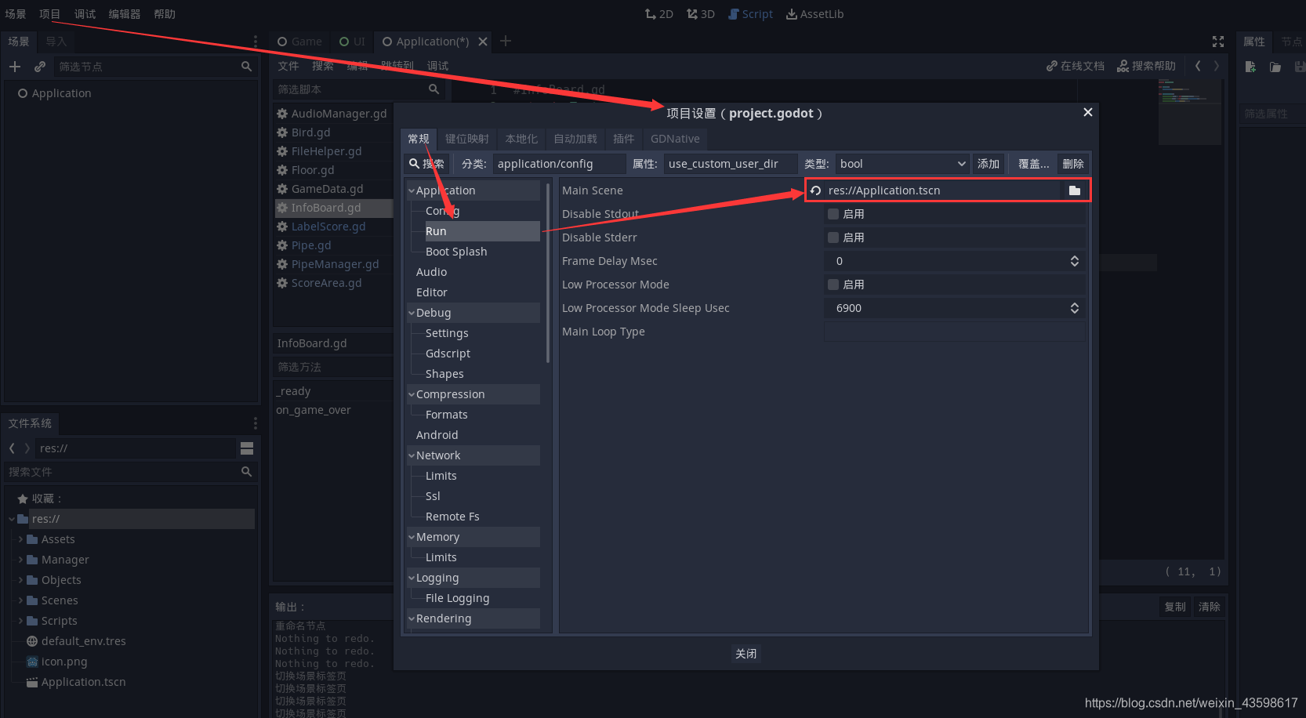1306x718 pixels.
Task: Load resource in inspector folder icon
Action: pos(1275,67)
